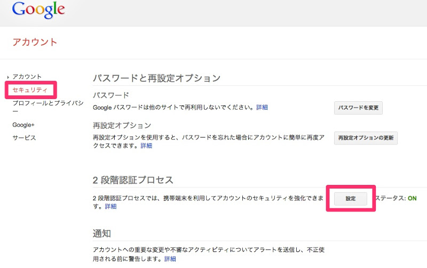Click the 通知 heading
427x268 pixels.
coord(102,233)
